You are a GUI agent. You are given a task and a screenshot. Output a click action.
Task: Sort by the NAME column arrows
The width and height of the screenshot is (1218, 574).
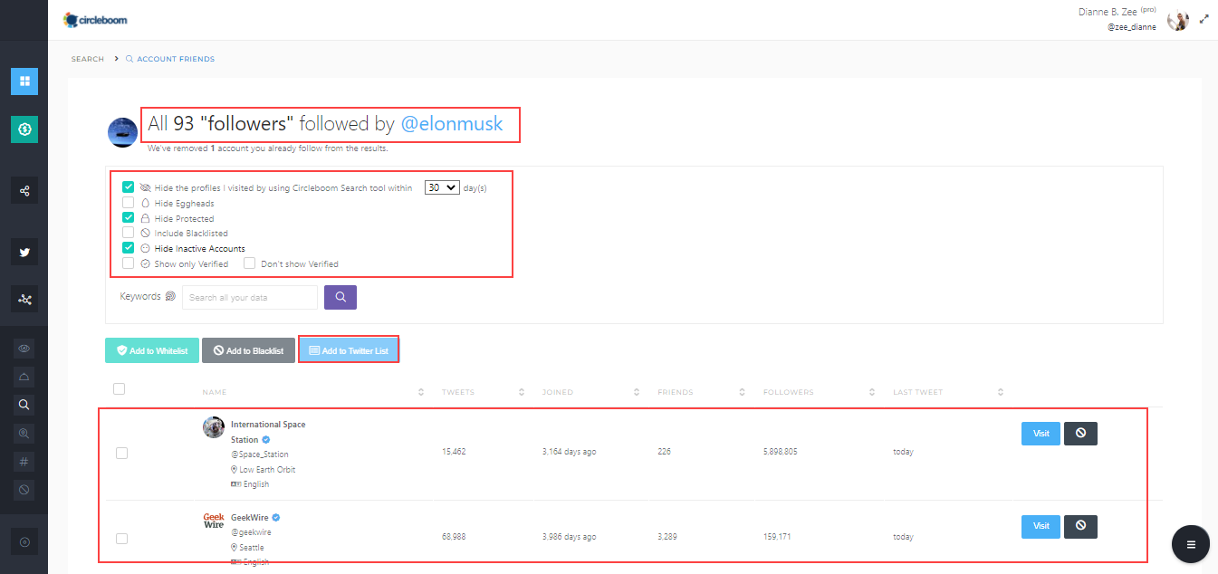pyautogui.click(x=421, y=392)
